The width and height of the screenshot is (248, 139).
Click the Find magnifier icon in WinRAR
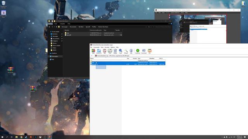121,51
